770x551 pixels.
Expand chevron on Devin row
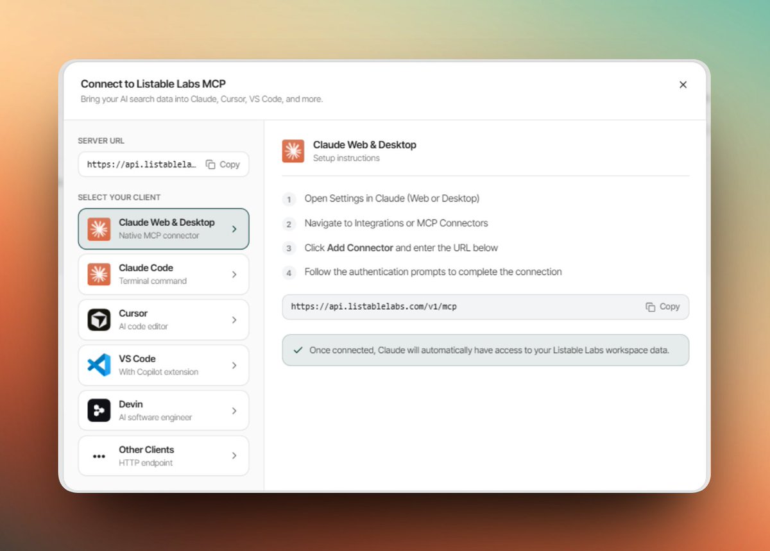[234, 411]
